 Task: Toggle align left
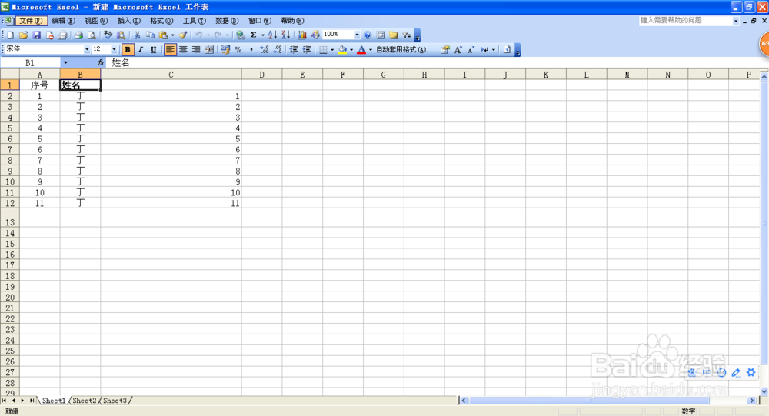pyautogui.click(x=170, y=49)
